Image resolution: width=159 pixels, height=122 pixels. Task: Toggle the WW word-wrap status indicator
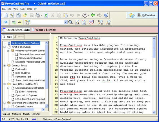click(x=34, y=119)
